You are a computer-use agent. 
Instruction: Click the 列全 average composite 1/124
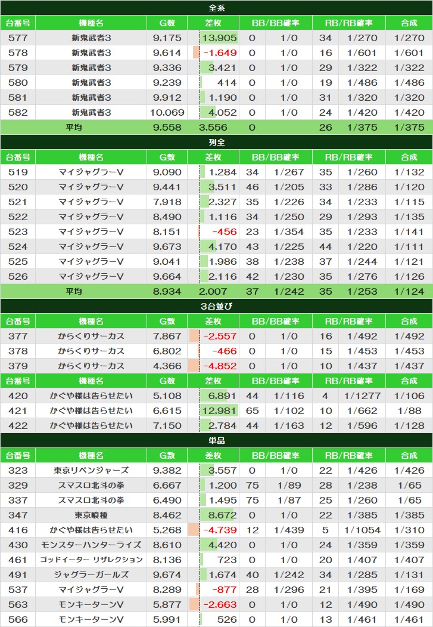[x=409, y=292]
